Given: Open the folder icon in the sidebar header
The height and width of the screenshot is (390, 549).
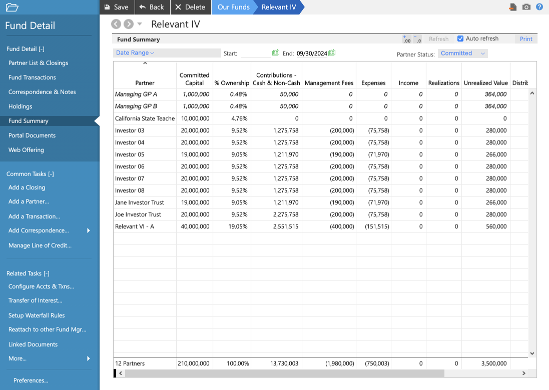Looking at the screenshot, I should coord(12,7).
